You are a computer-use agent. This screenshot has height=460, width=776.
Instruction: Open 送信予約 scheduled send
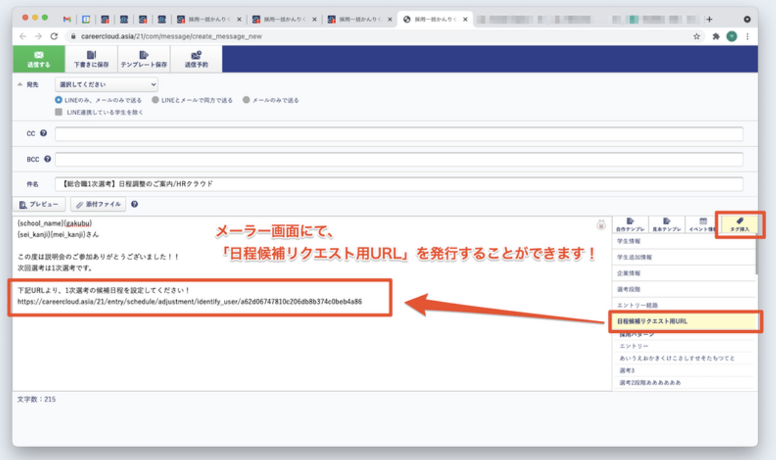196,59
